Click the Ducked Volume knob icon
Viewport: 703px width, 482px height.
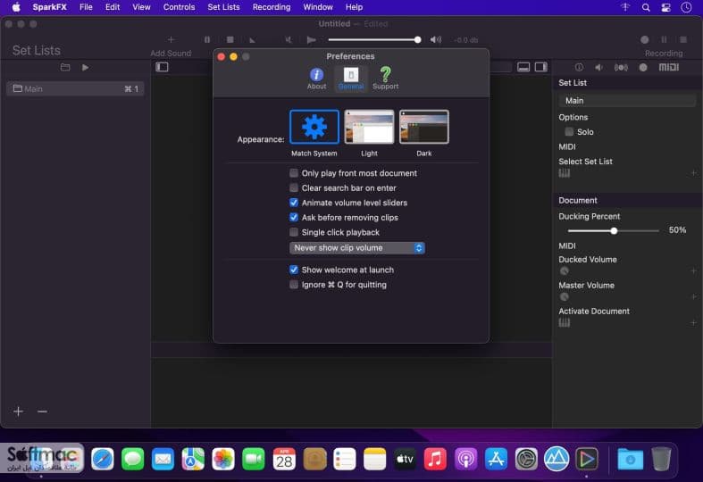point(565,271)
